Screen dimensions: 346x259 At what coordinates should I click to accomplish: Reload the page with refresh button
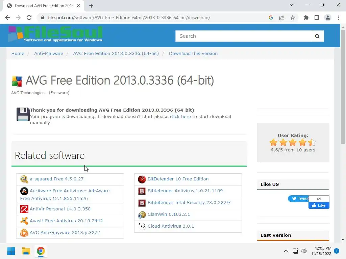point(29,18)
